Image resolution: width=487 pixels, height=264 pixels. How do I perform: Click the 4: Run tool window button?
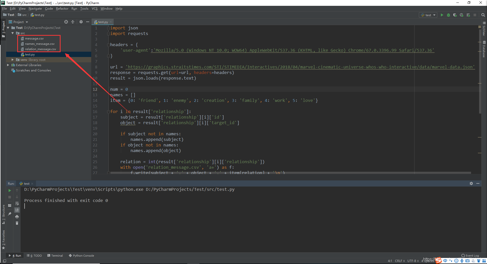[x=15, y=256]
